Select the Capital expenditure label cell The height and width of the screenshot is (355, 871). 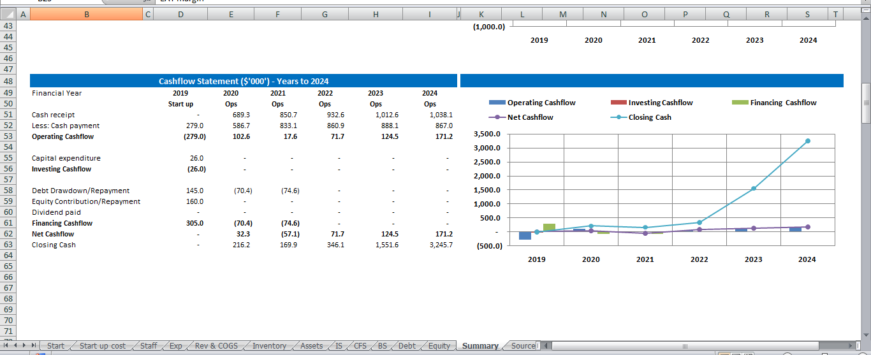[66, 158]
